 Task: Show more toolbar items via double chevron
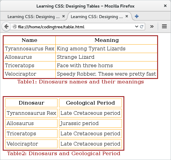pyautogui.click(x=152, y=27)
